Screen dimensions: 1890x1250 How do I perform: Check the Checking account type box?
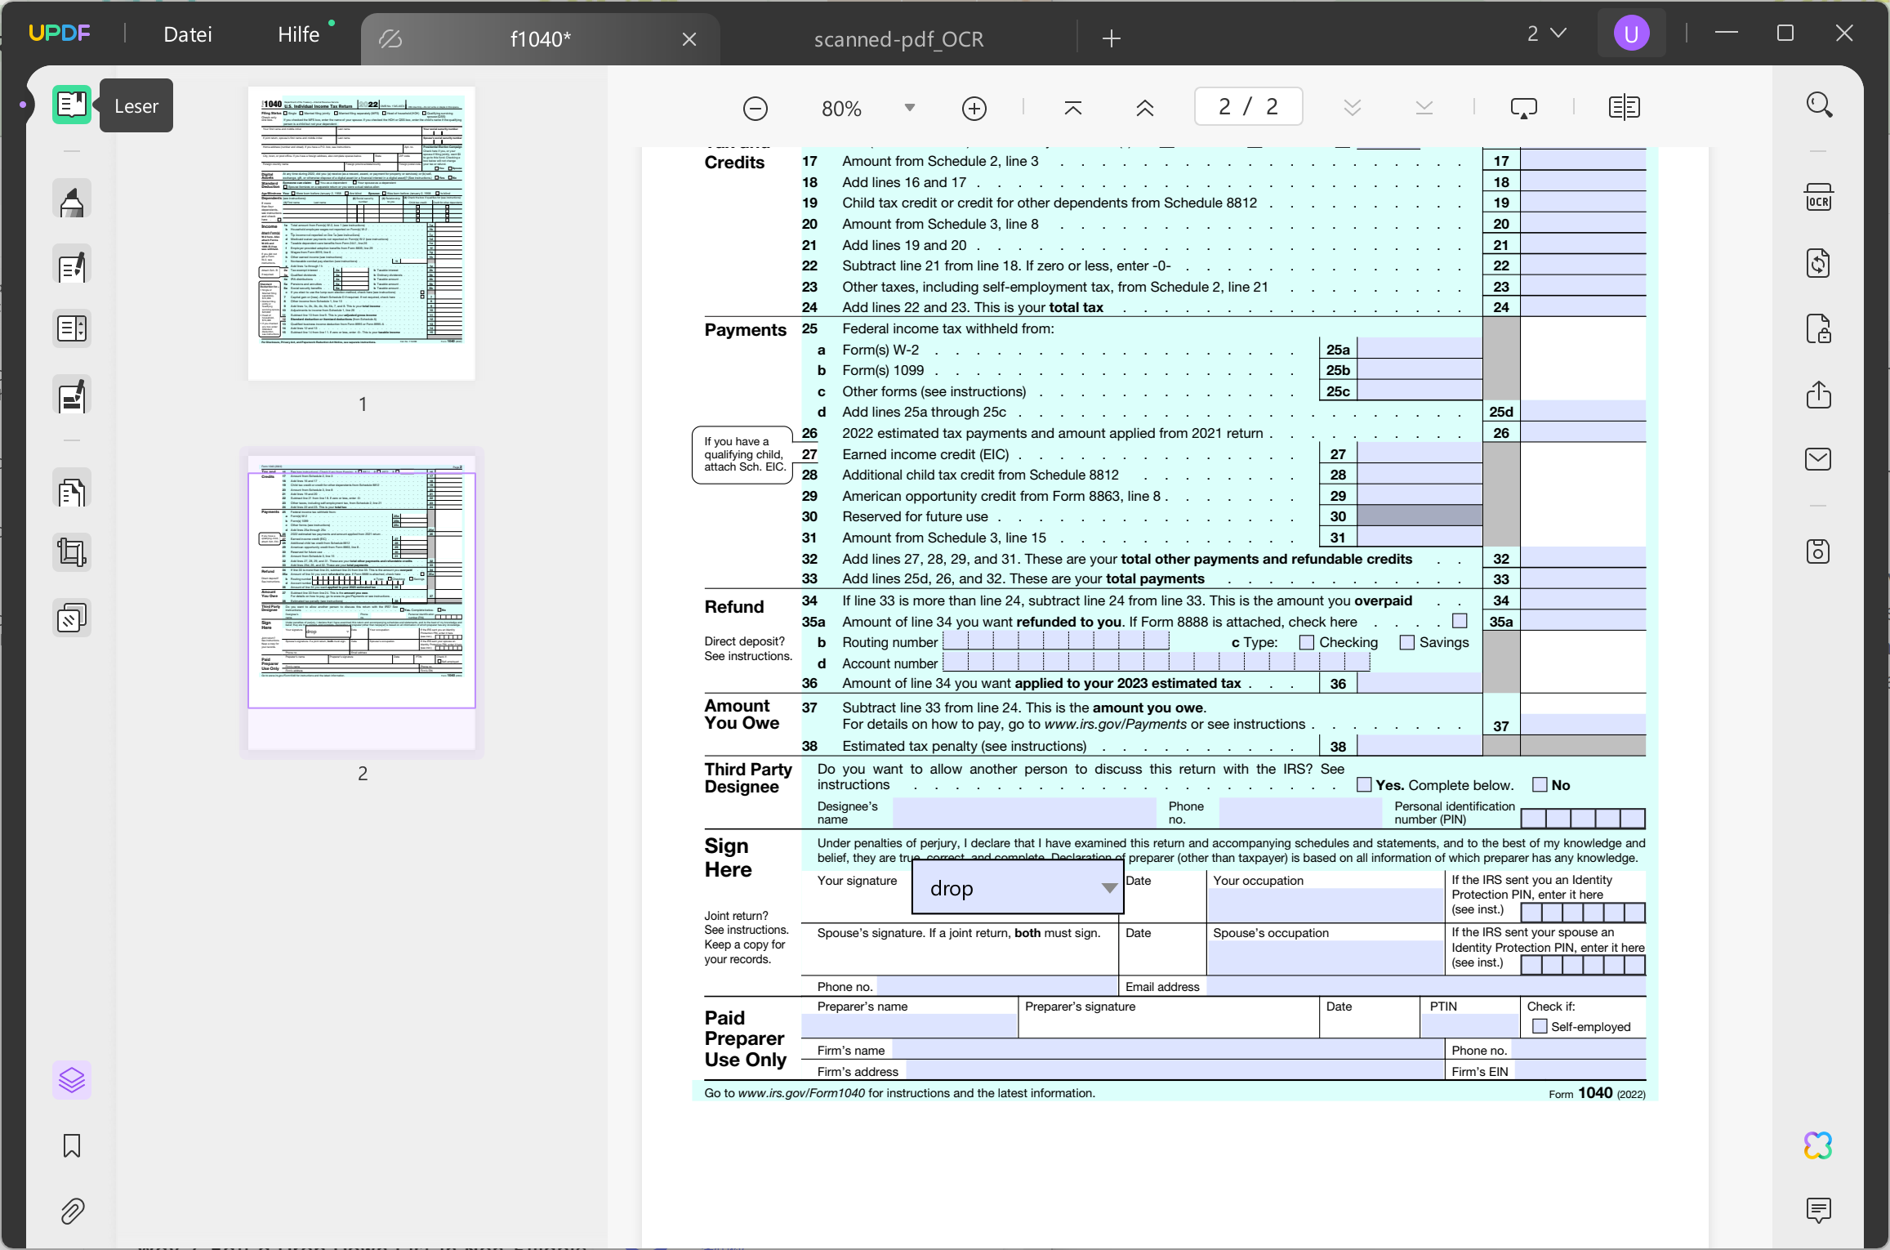coord(1305,642)
